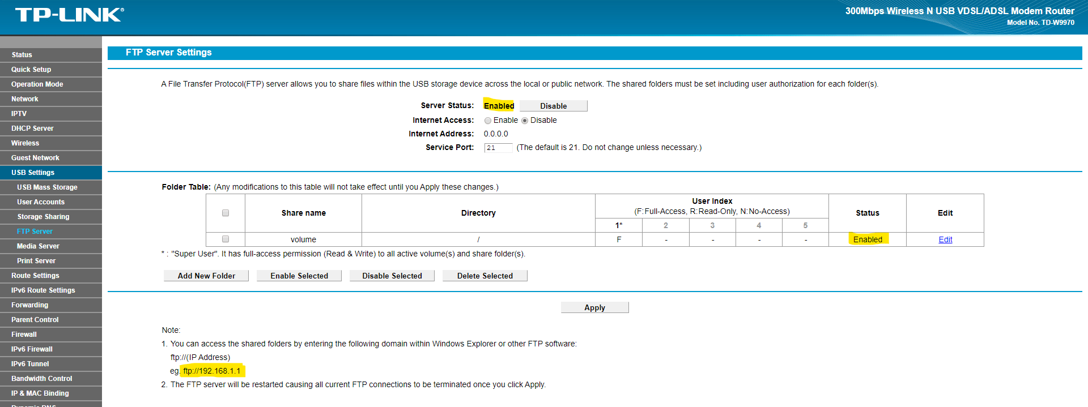The width and height of the screenshot is (1088, 407).
Task: Open USB Mass Storage submenu
Action: pos(51,187)
